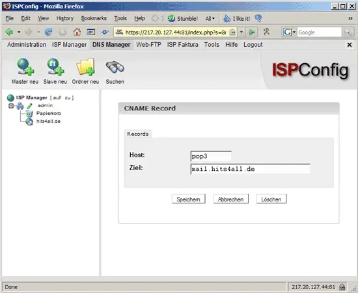
Task: Click the Firefox home icon
Action: coord(77,32)
